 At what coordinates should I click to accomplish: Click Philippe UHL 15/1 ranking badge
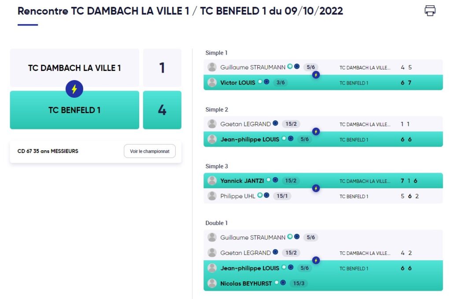tap(282, 196)
